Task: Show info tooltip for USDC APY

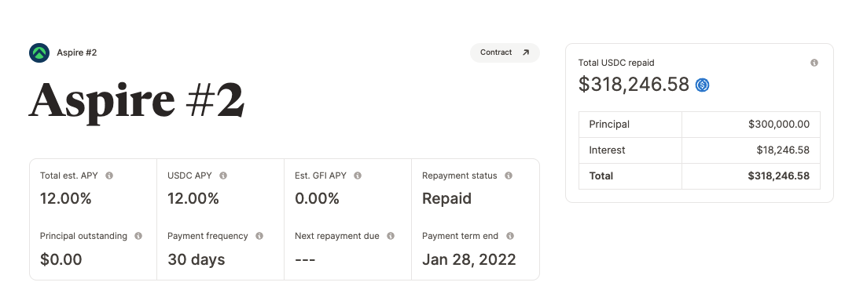Action: [x=223, y=176]
